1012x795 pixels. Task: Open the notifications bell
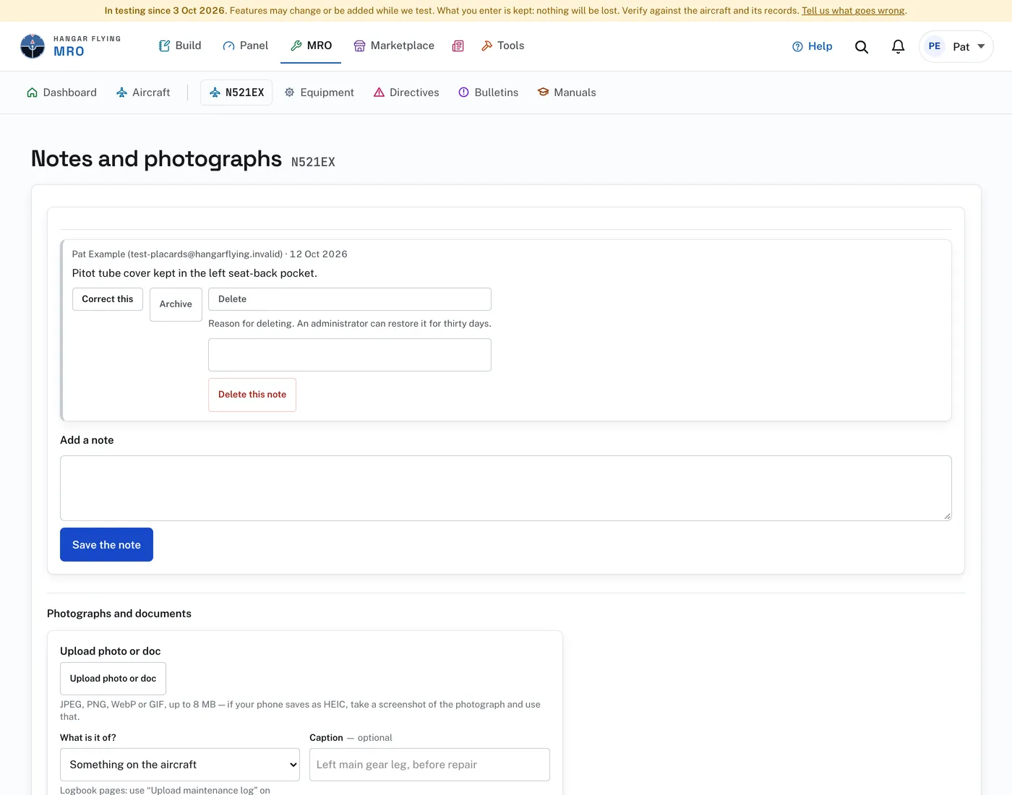pos(898,46)
